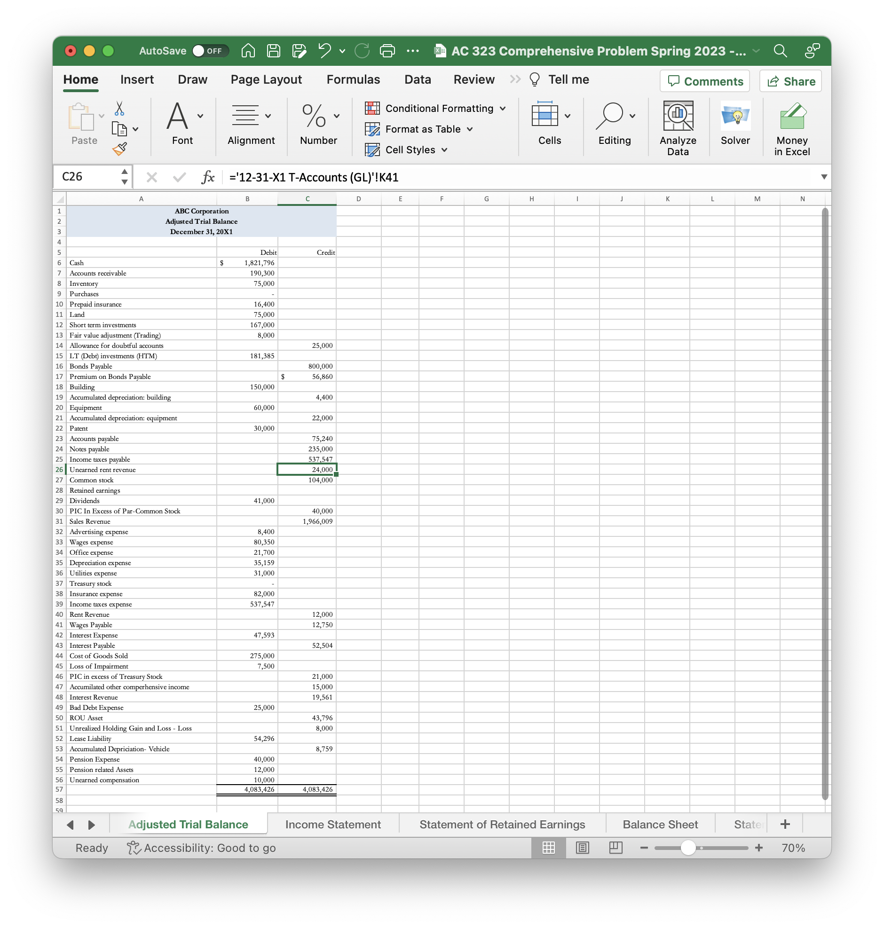
Task: Open the Copy options dropdown arrow
Action: 136,129
